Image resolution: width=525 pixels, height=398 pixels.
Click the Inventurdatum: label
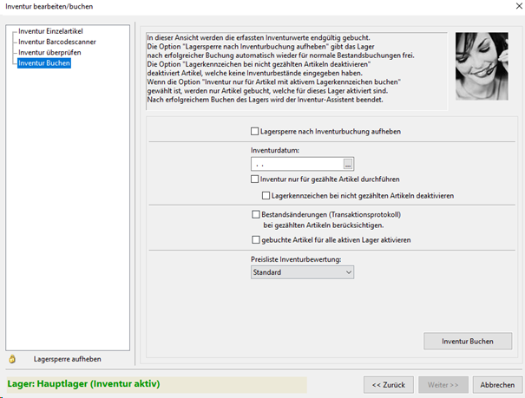tap(275, 151)
